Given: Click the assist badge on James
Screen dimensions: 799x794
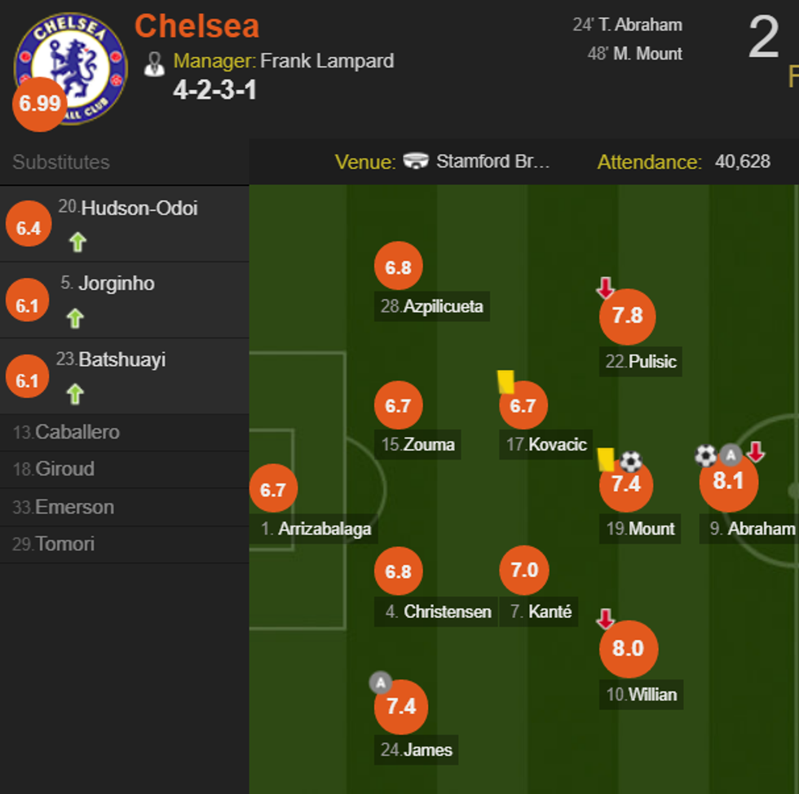Looking at the screenshot, I should 381,685.
